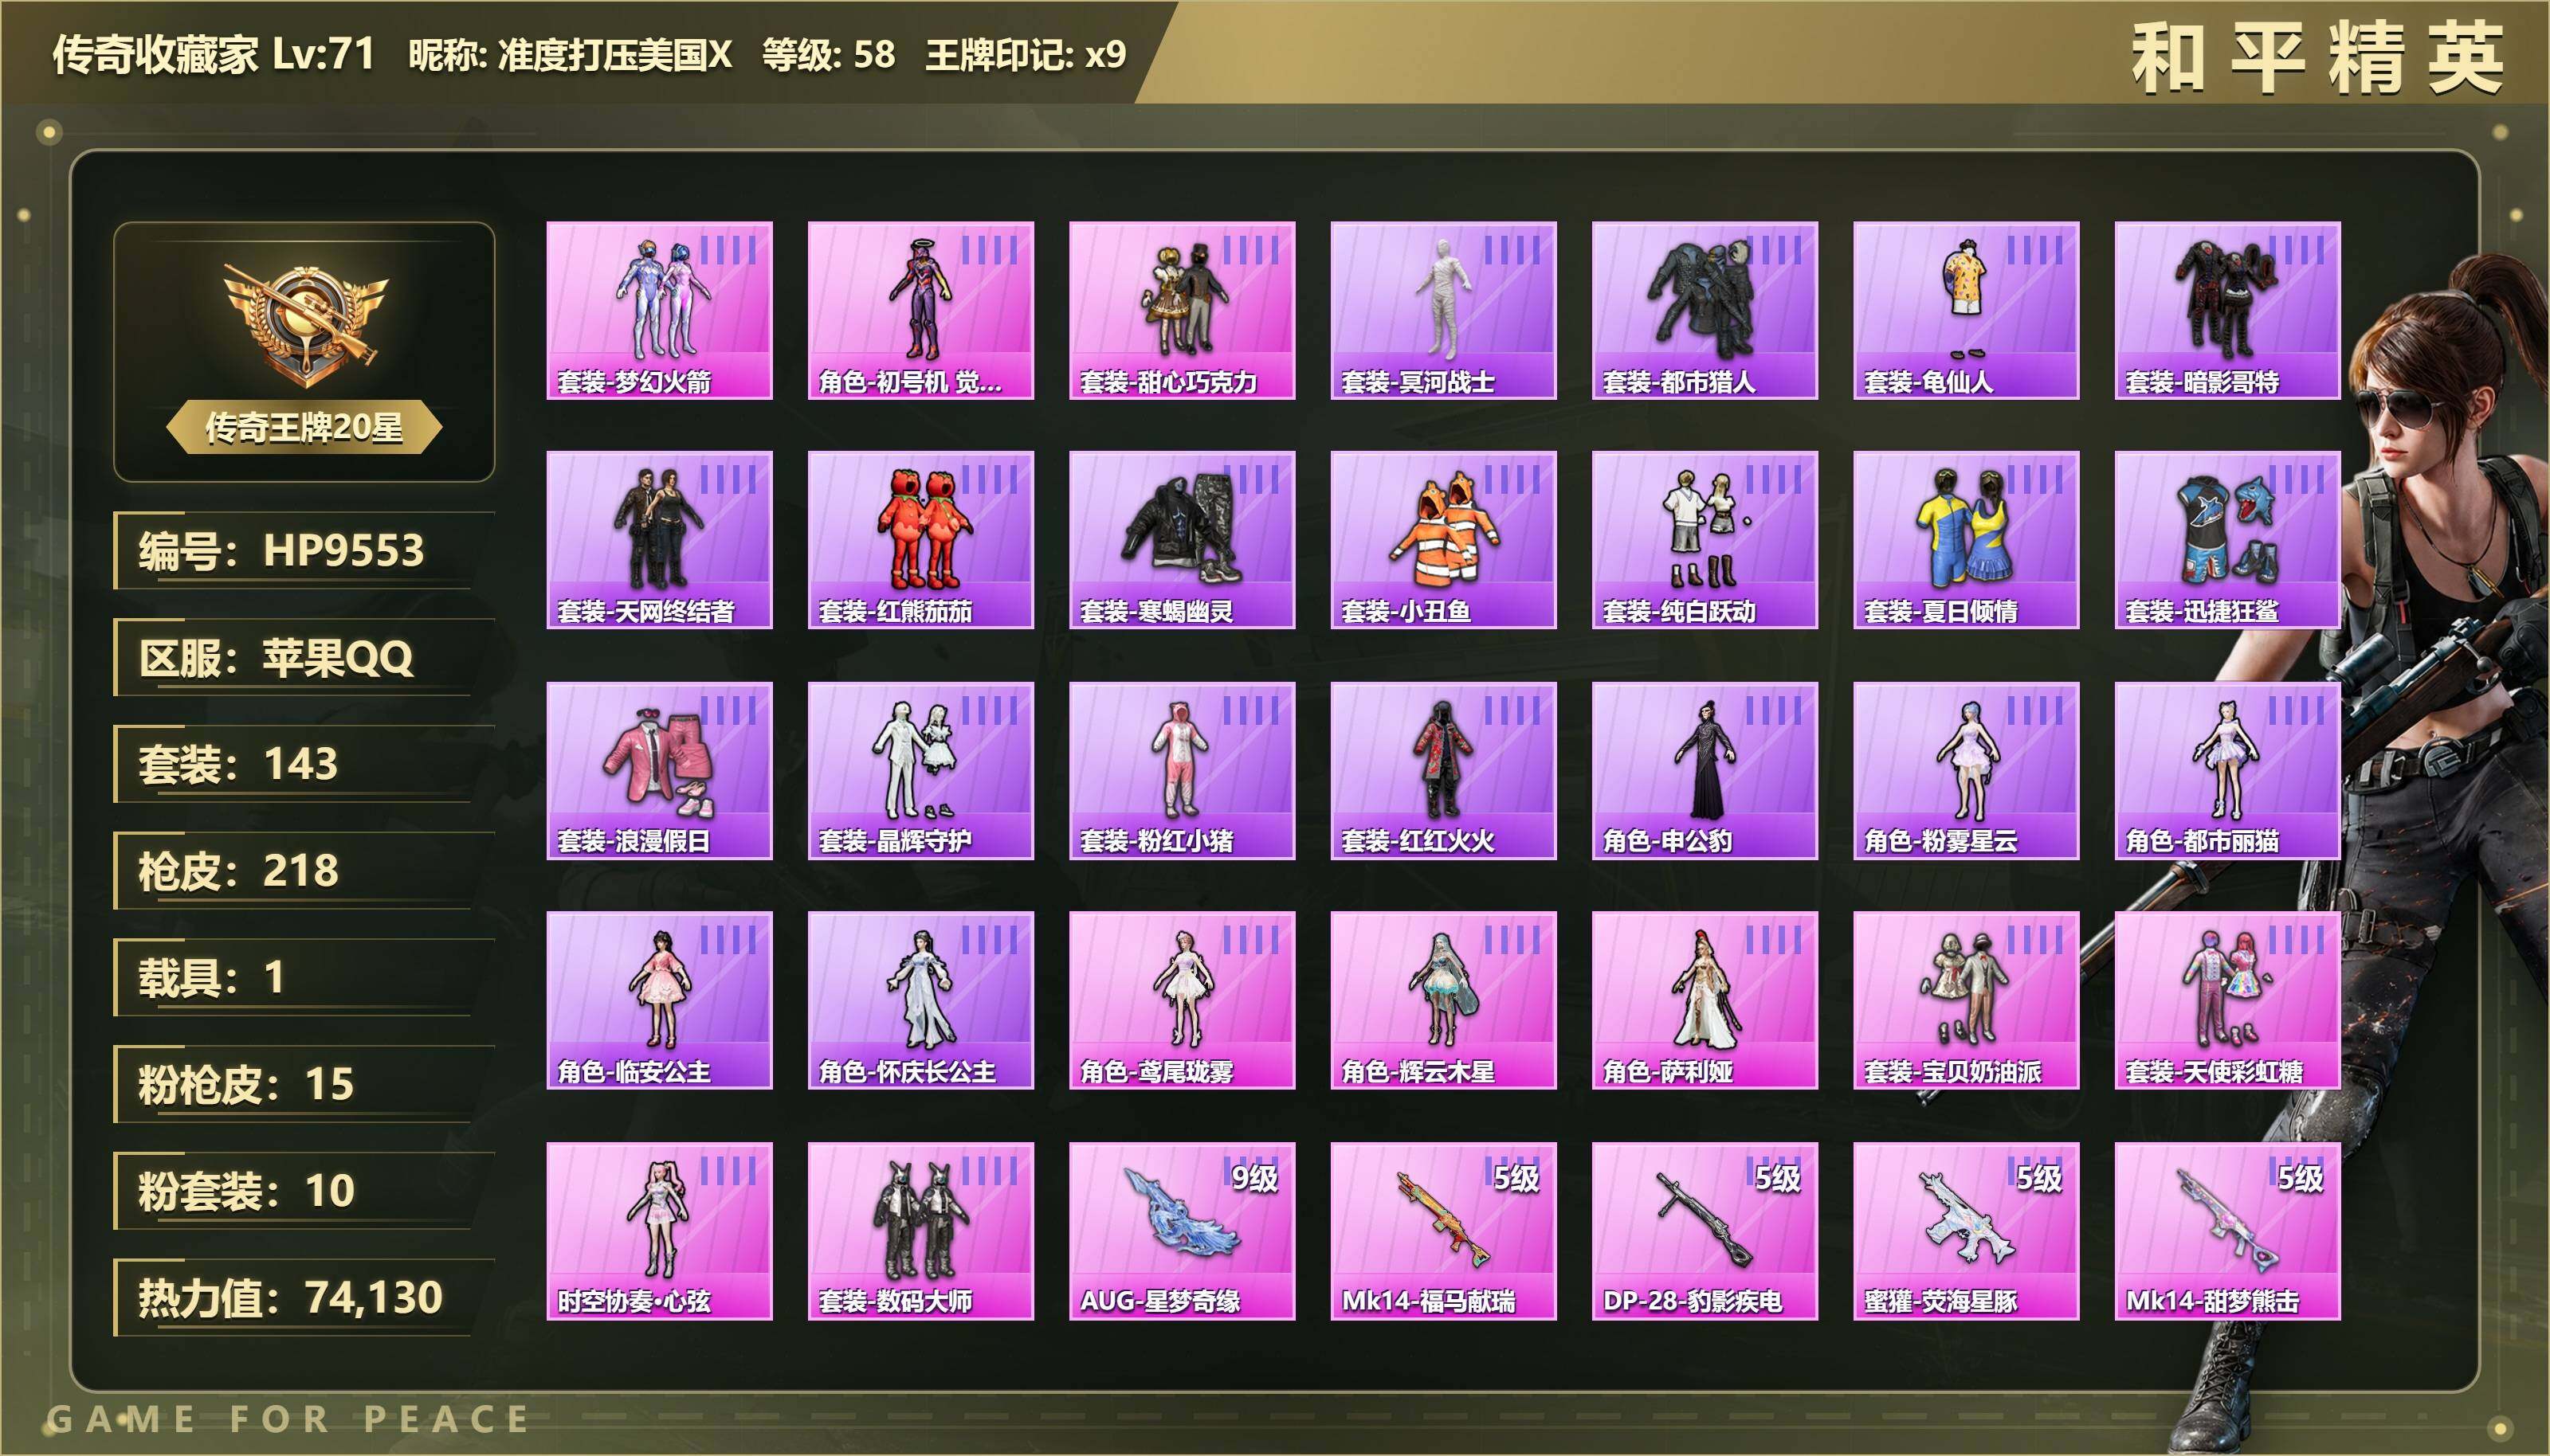
Task: Select the 套装：143 stat row
Action: [x=304, y=764]
